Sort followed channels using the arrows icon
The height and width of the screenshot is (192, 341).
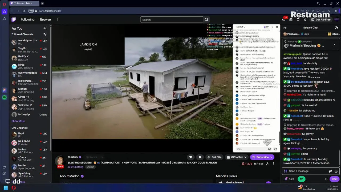45,34
